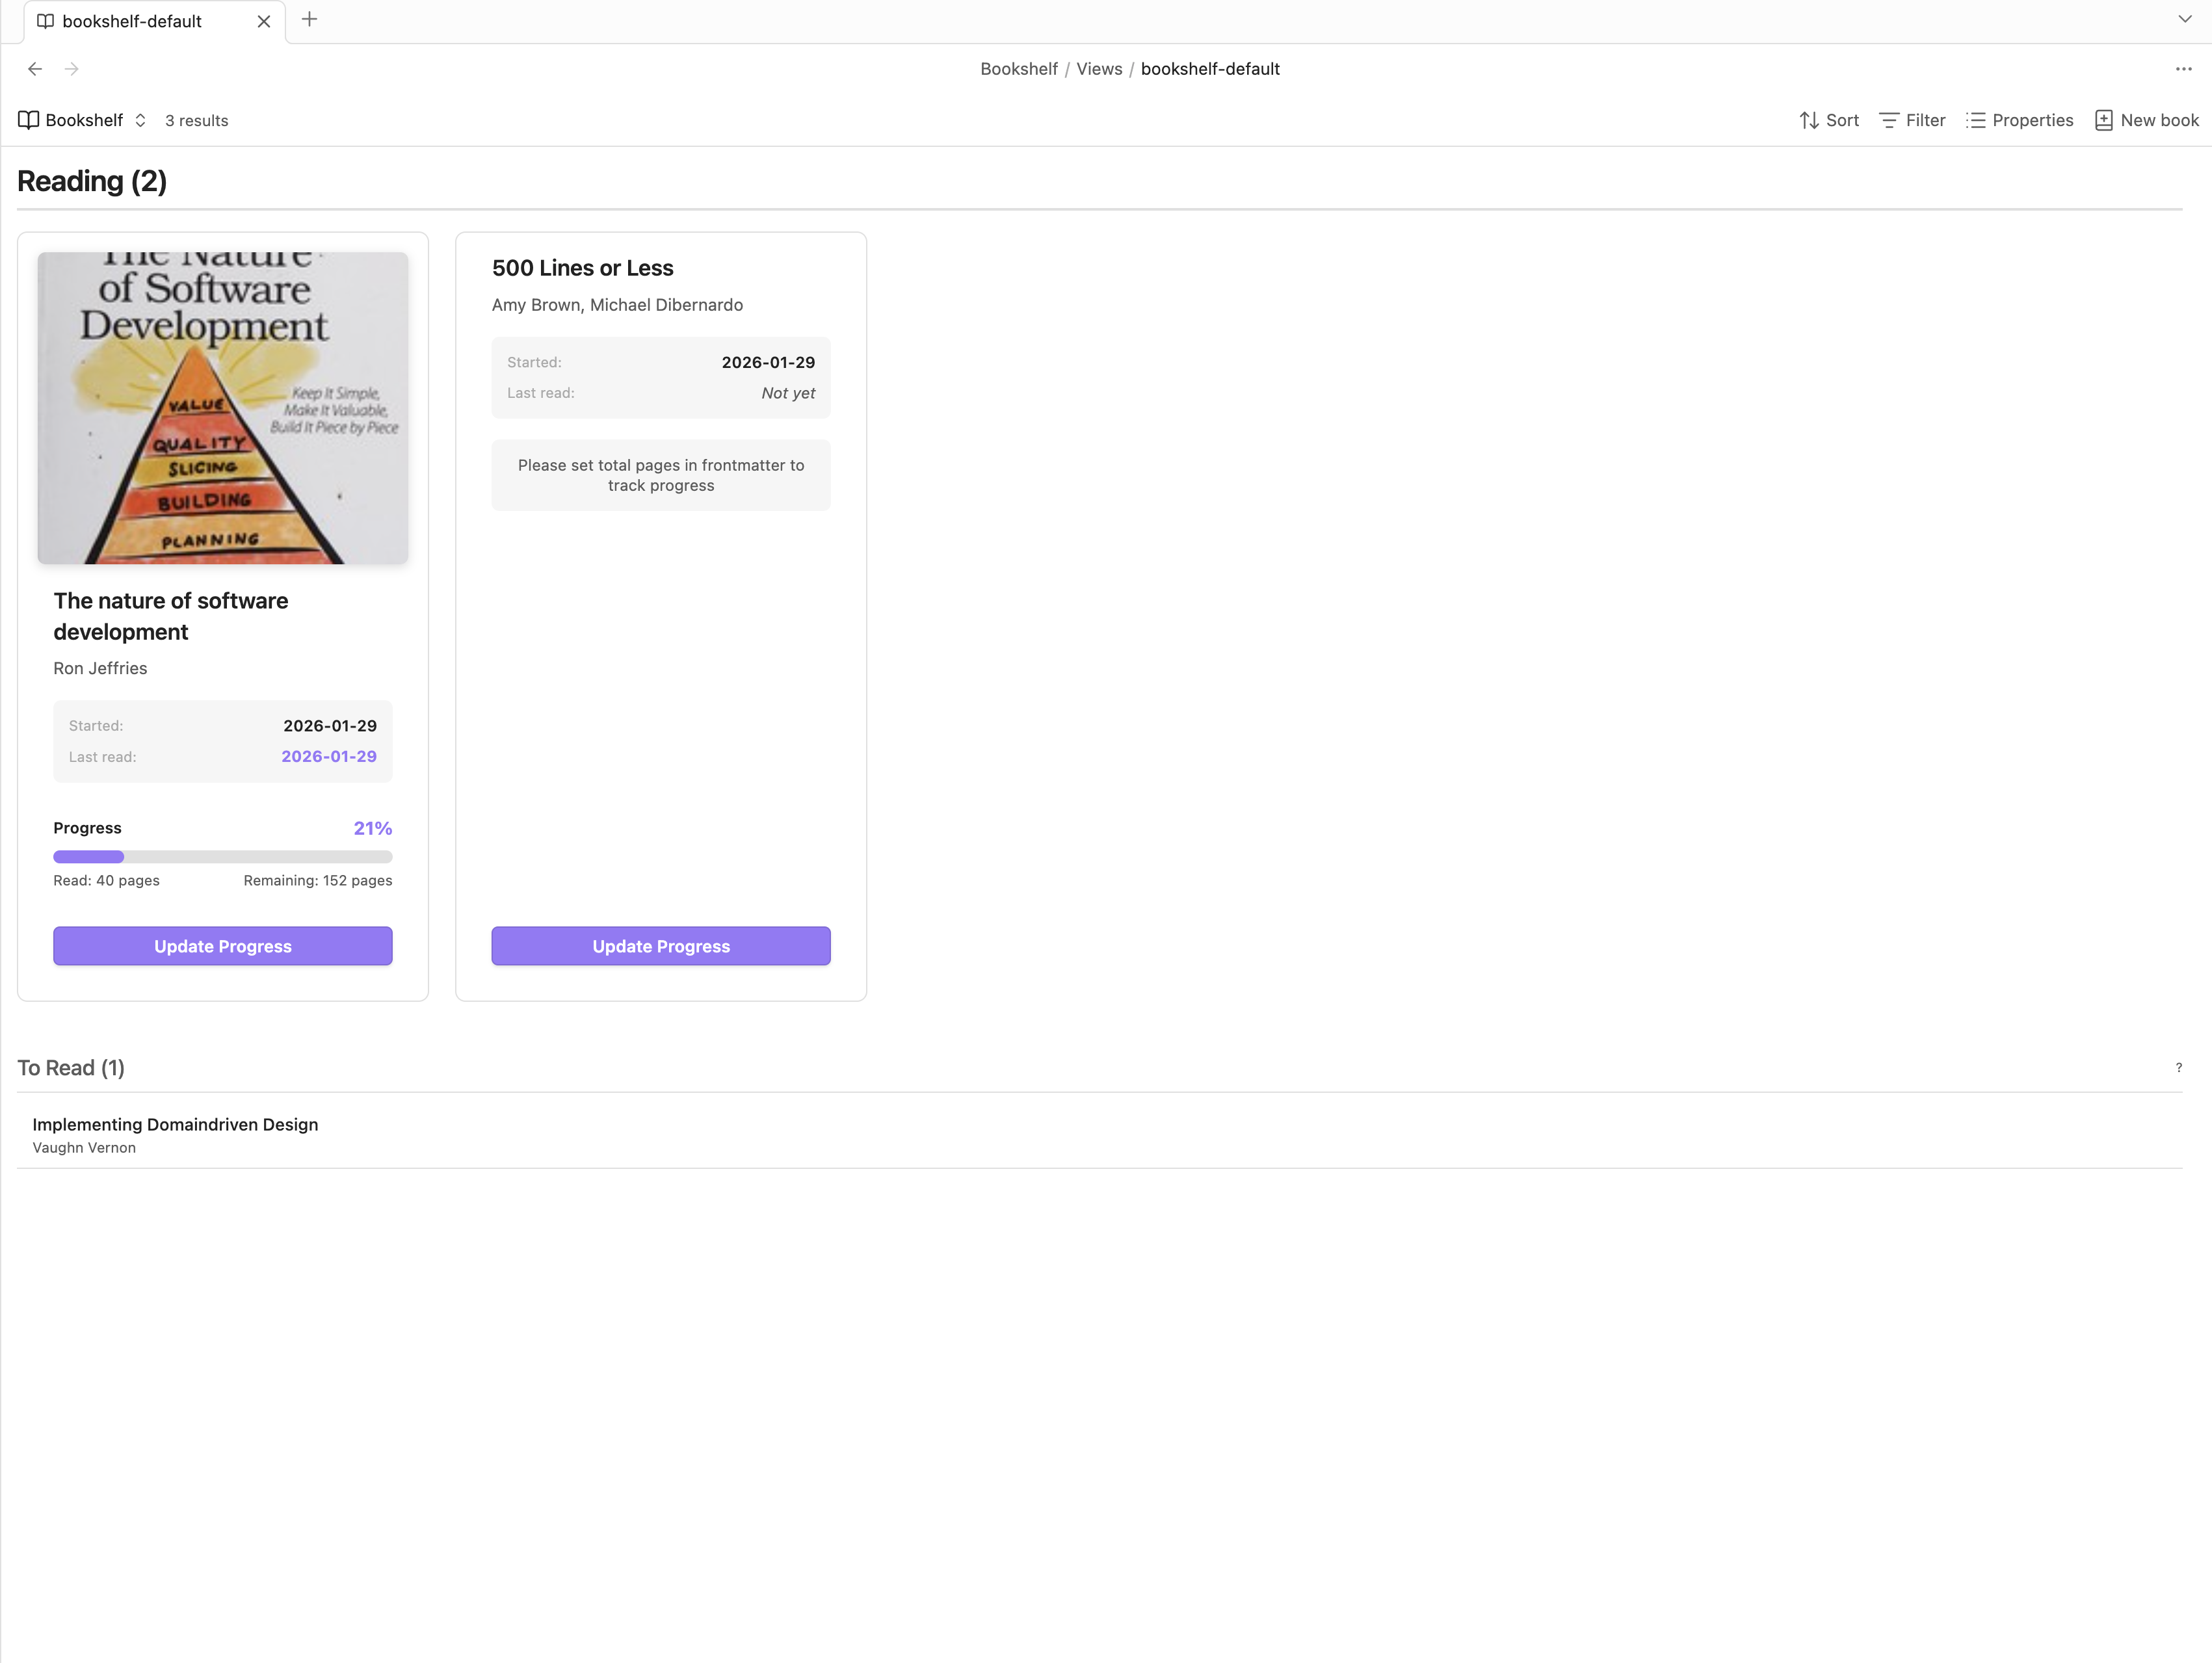Update progress for Nature of Software Development
The height and width of the screenshot is (1663, 2212).
222,946
